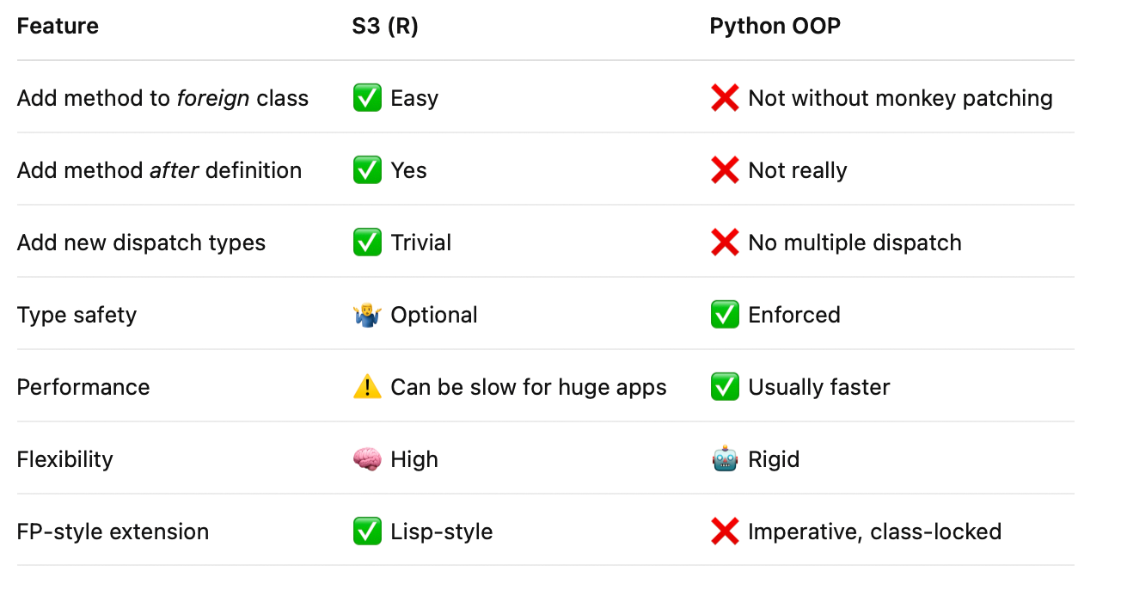This screenshot has height=590, width=1121.
Task: Click green checkmark beside Lisp-style
Action: pyautogui.click(x=367, y=532)
